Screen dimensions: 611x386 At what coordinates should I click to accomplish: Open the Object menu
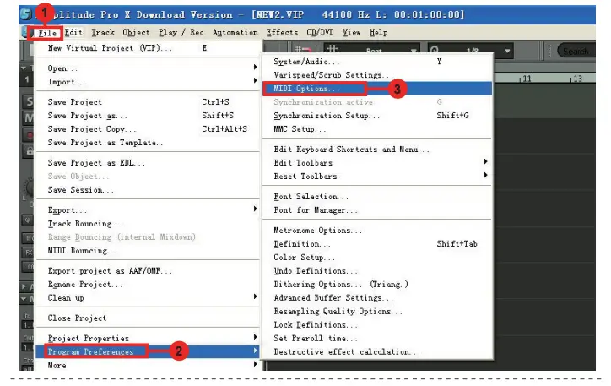point(136,32)
